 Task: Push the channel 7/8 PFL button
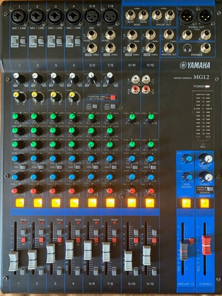pos(114,272)
